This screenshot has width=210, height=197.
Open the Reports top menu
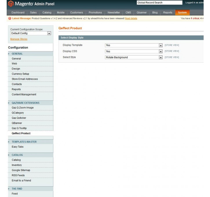[168, 12]
